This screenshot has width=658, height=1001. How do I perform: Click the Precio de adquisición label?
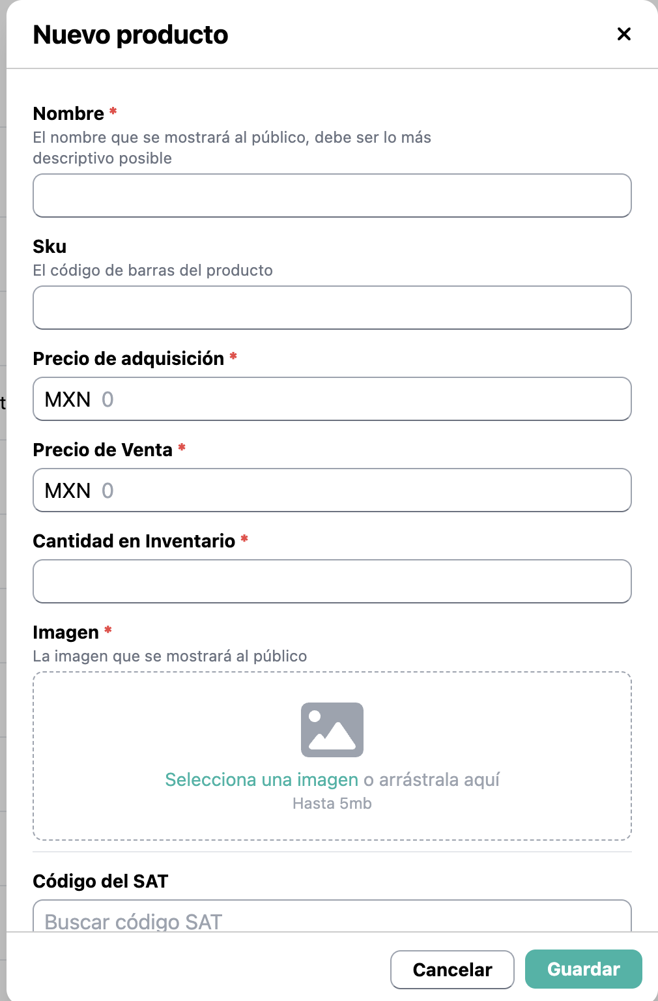pos(128,358)
